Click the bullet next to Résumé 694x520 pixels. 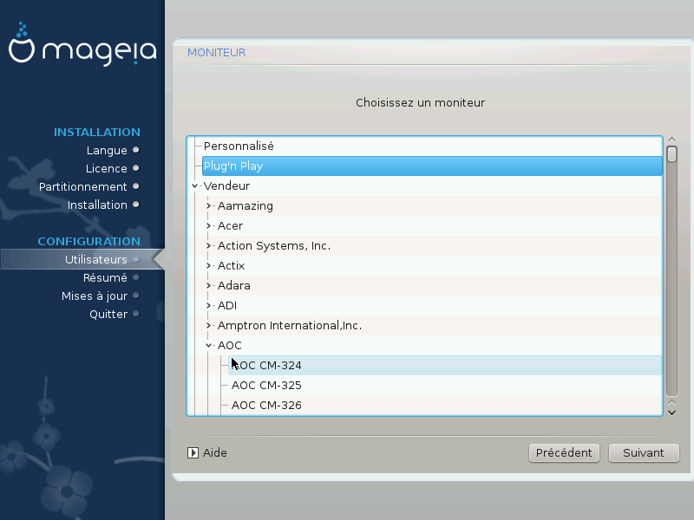[136, 277]
